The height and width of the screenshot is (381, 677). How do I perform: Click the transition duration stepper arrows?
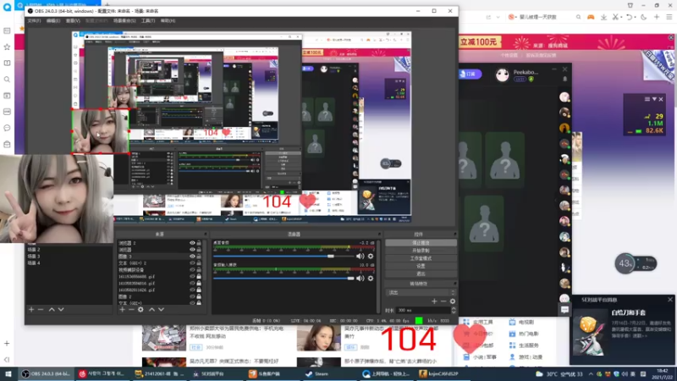[x=454, y=310]
